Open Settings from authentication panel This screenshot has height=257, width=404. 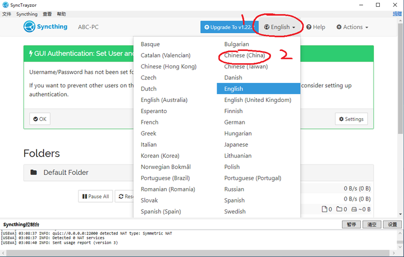point(351,119)
